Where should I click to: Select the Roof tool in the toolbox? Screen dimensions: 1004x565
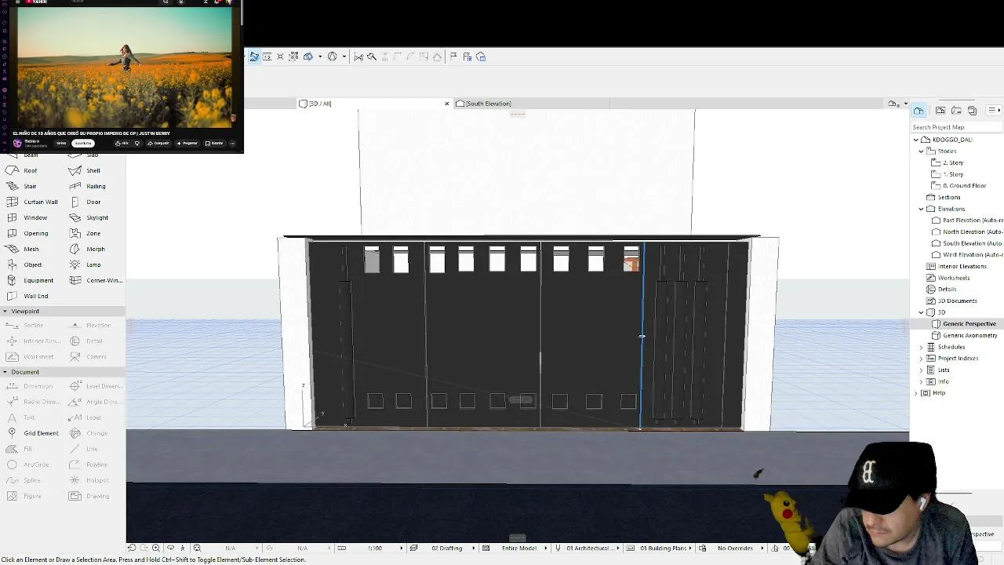click(x=22, y=170)
